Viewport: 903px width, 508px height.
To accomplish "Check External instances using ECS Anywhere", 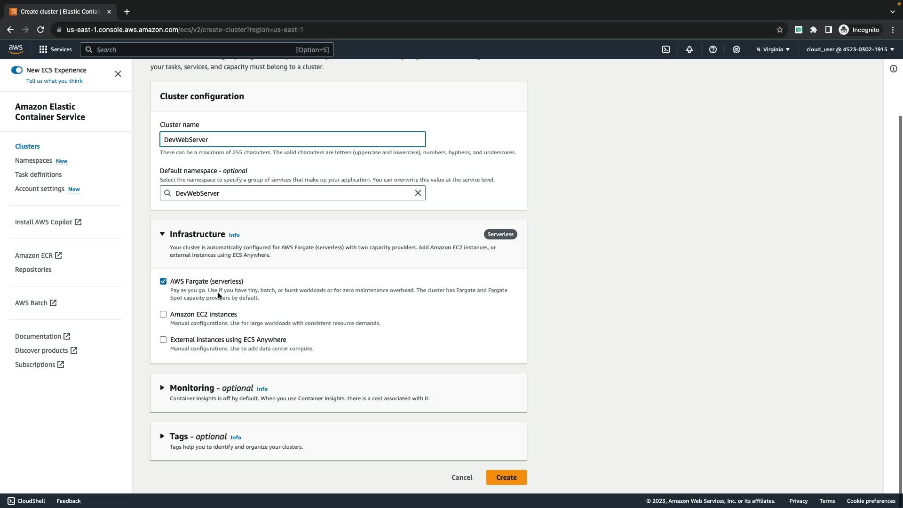I will point(163,340).
